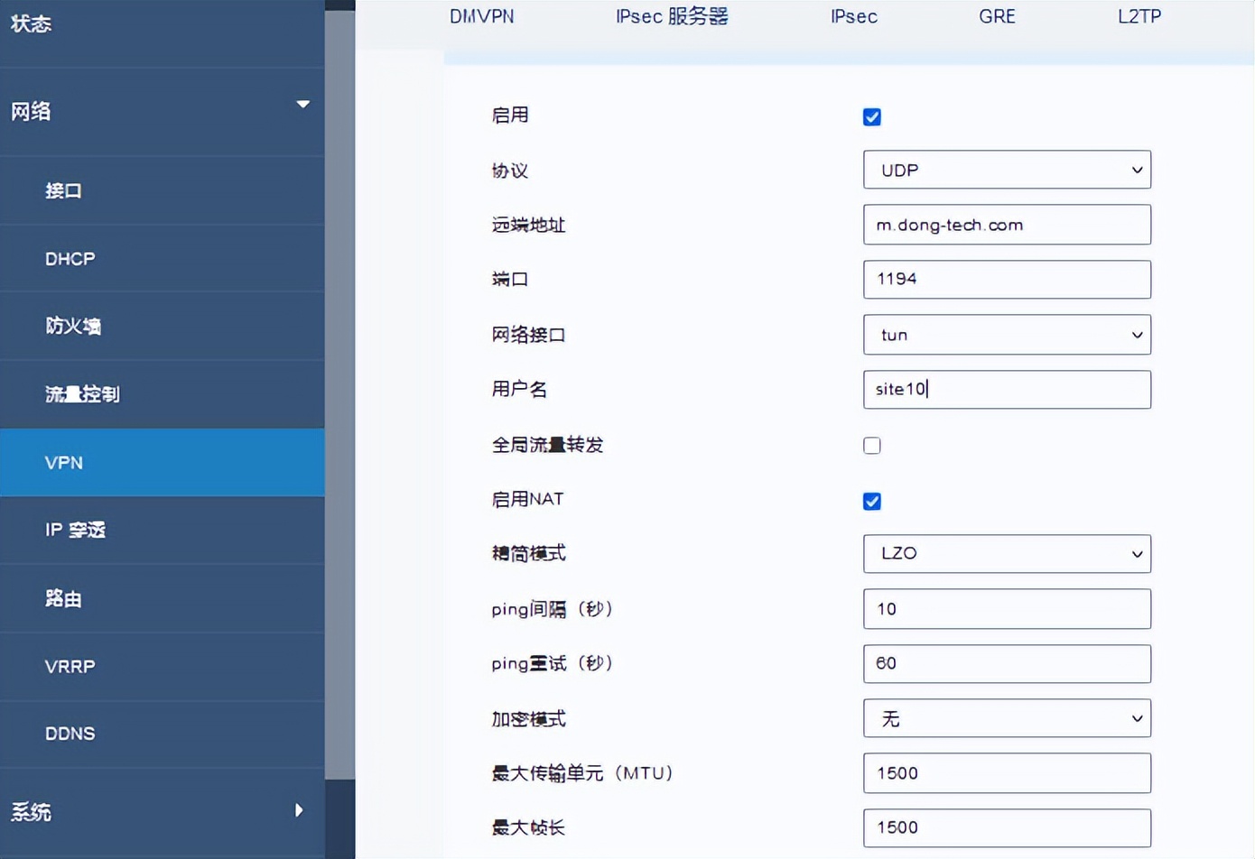The height and width of the screenshot is (859, 1255).
Task: Open the 加密模式 dropdown showing 无
Action: tap(1006, 718)
